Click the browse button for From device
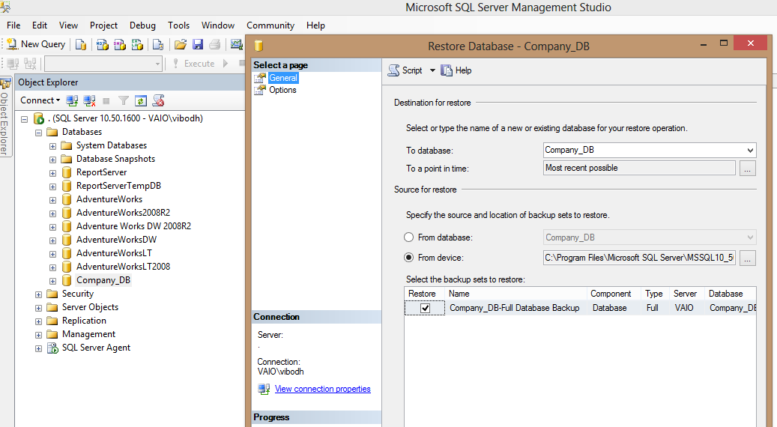The image size is (777, 427). tap(748, 258)
